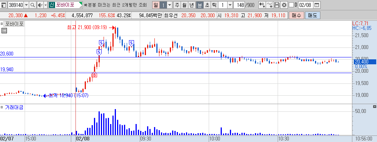
Task: Click the stock search magnifier icon
Action: (32, 5)
